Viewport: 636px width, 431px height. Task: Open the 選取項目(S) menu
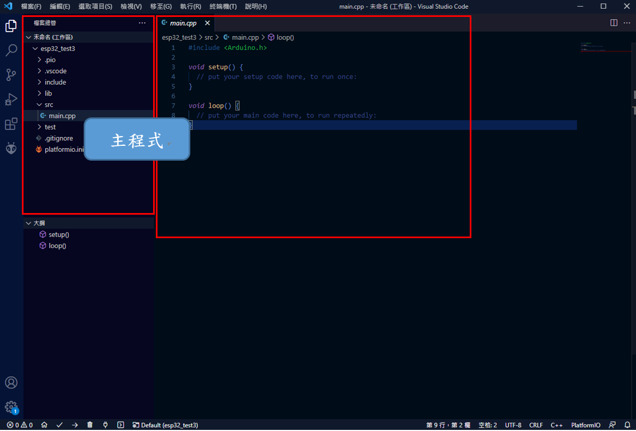(95, 7)
